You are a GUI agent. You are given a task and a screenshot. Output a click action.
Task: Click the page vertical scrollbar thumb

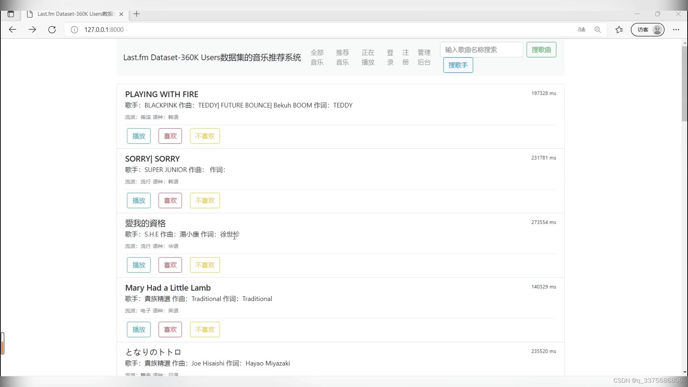tap(684, 84)
